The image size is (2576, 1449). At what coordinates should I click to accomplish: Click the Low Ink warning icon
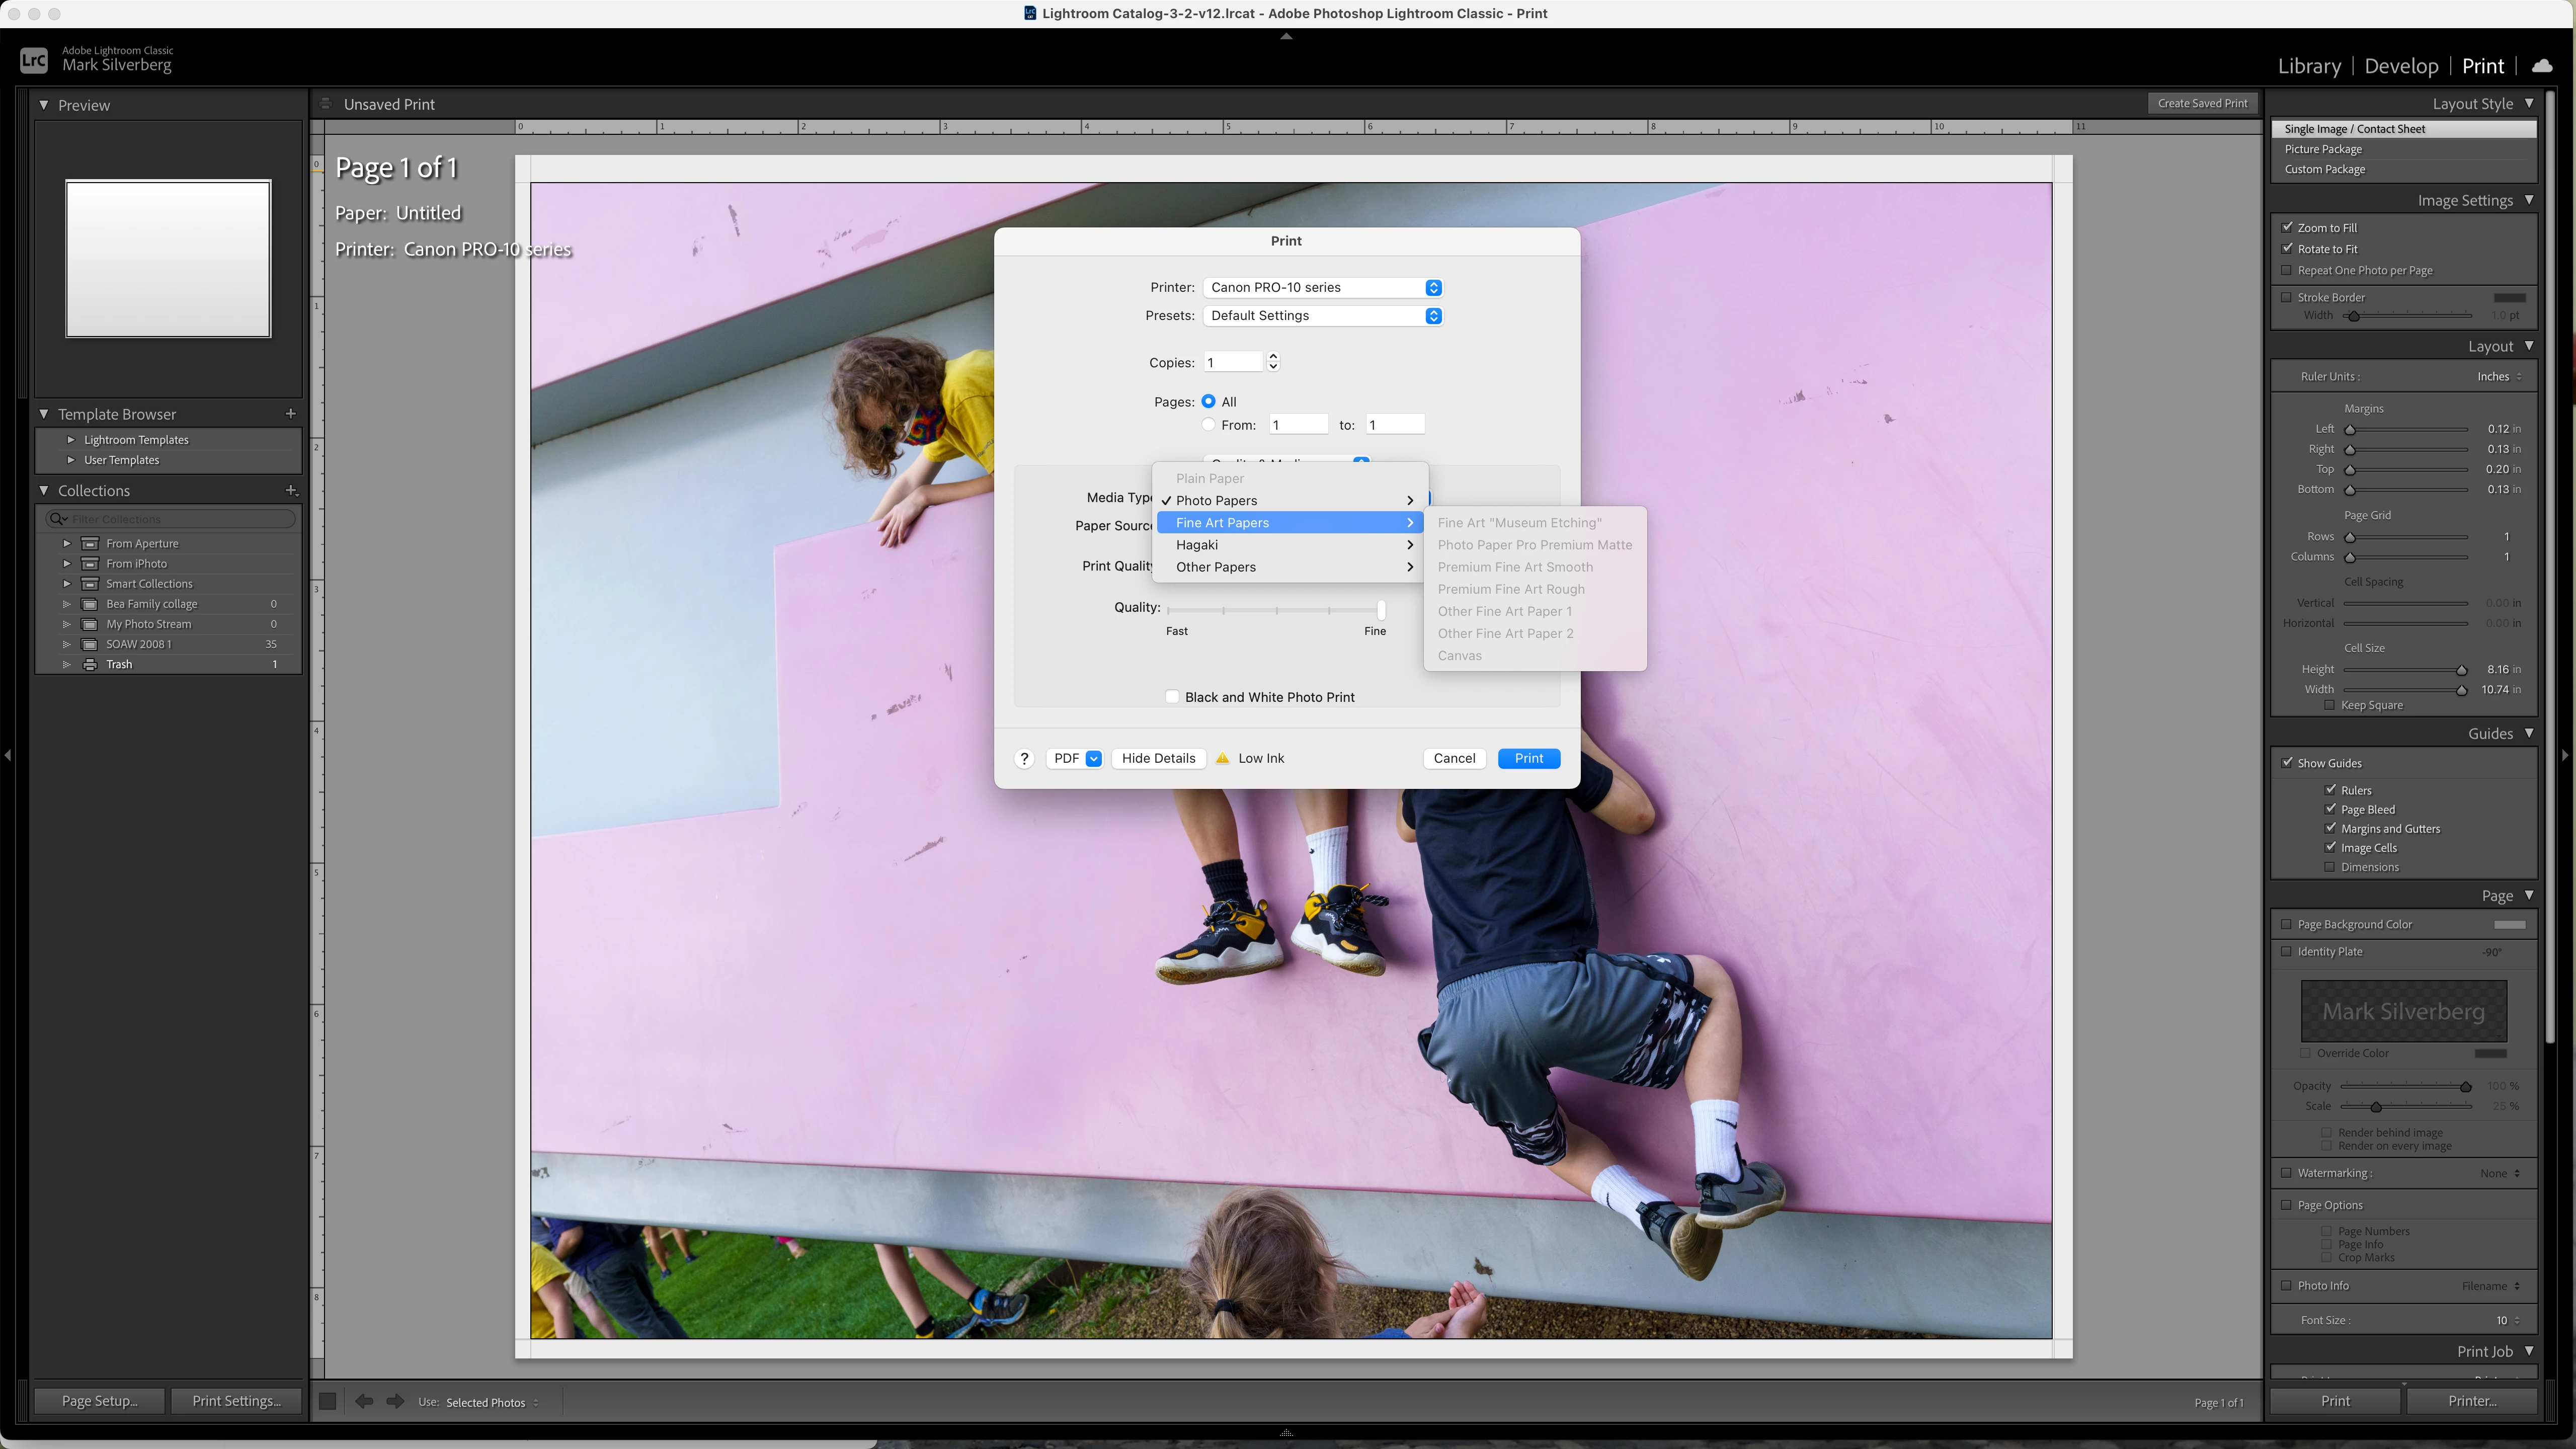pyautogui.click(x=1222, y=758)
